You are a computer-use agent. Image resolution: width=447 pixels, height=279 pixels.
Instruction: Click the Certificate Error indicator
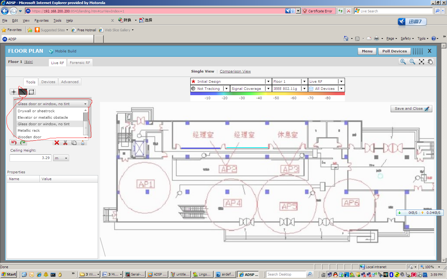pos(318,11)
